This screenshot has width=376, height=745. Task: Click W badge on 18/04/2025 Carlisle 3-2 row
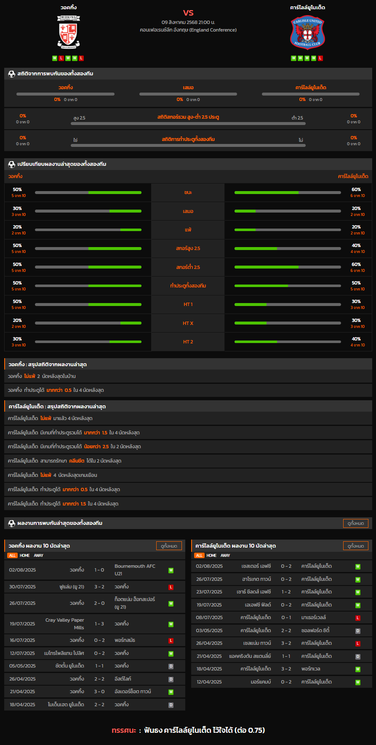point(358,669)
